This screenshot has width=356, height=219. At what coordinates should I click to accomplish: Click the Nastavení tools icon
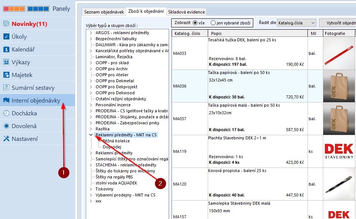pyautogui.click(x=6, y=139)
